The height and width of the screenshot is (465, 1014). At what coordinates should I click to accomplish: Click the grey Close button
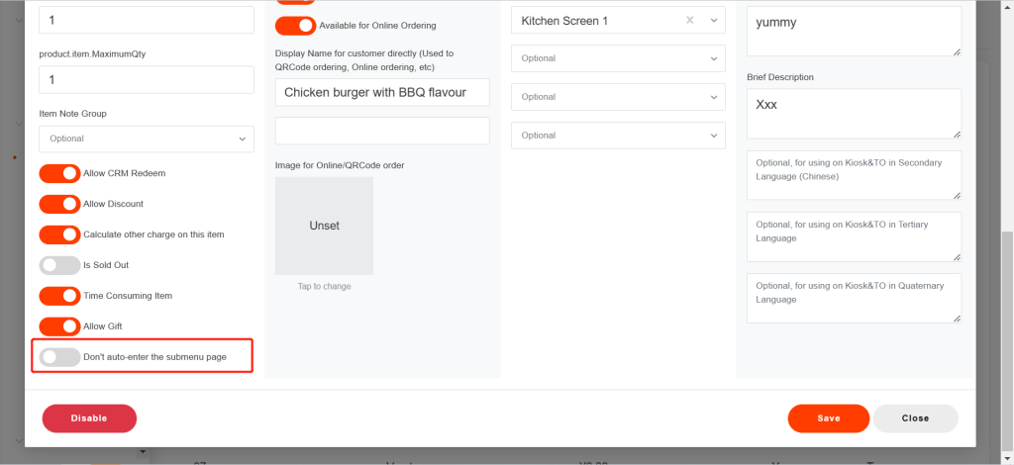point(915,418)
